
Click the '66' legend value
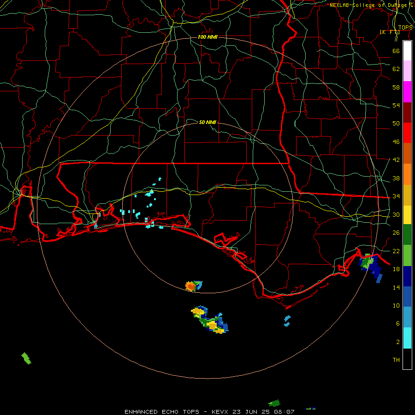396,51
